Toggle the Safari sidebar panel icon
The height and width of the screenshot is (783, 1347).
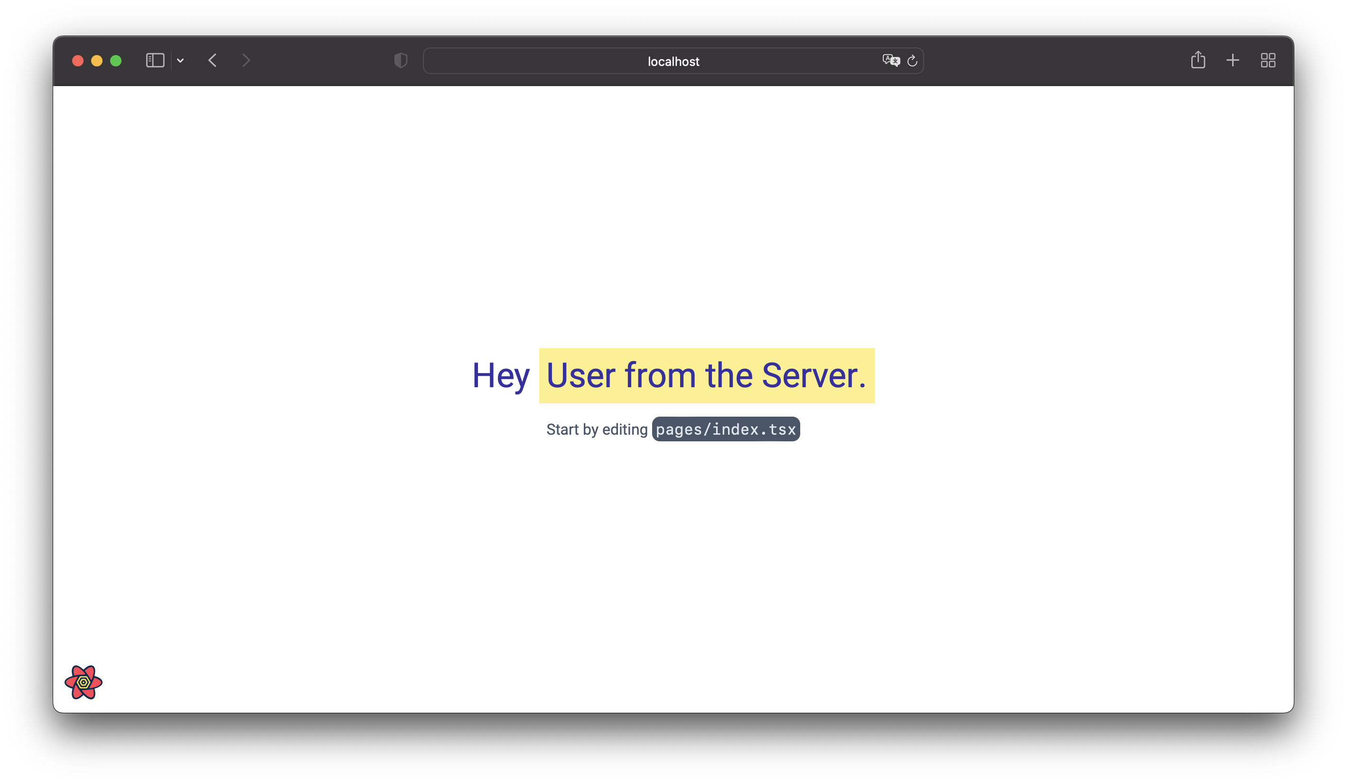[155, 60]
